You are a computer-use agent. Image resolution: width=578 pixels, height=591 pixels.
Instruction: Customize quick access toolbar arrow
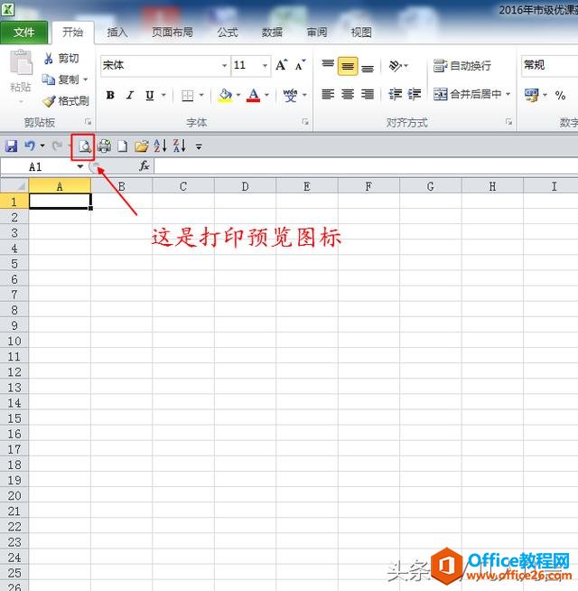199,146
